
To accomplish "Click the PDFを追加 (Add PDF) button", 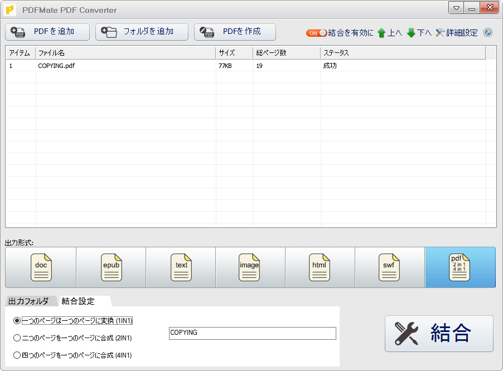I will coord(47,32).
